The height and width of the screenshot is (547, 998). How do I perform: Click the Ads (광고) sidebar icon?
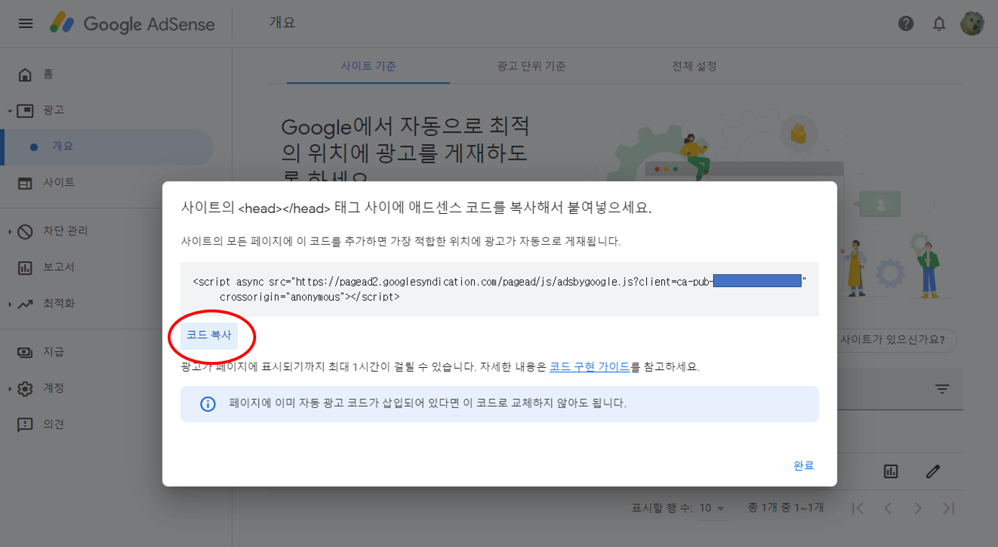[x=25, y=110]
